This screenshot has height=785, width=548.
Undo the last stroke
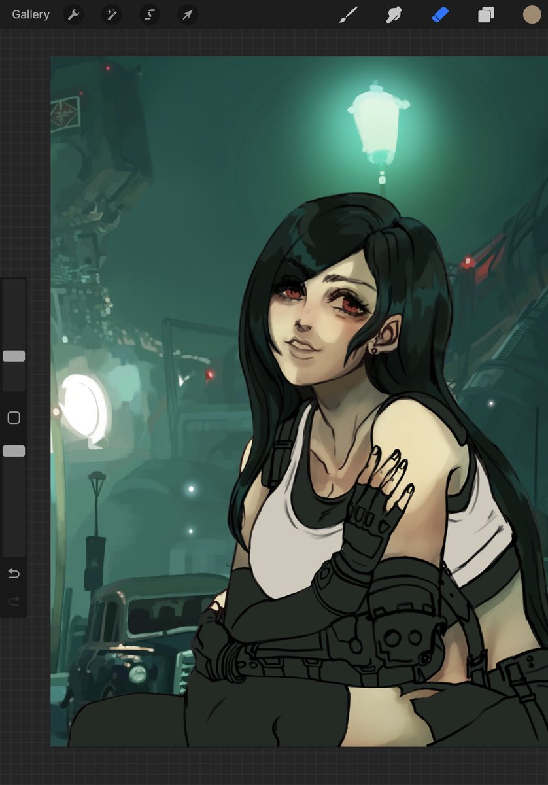point(14,574)
